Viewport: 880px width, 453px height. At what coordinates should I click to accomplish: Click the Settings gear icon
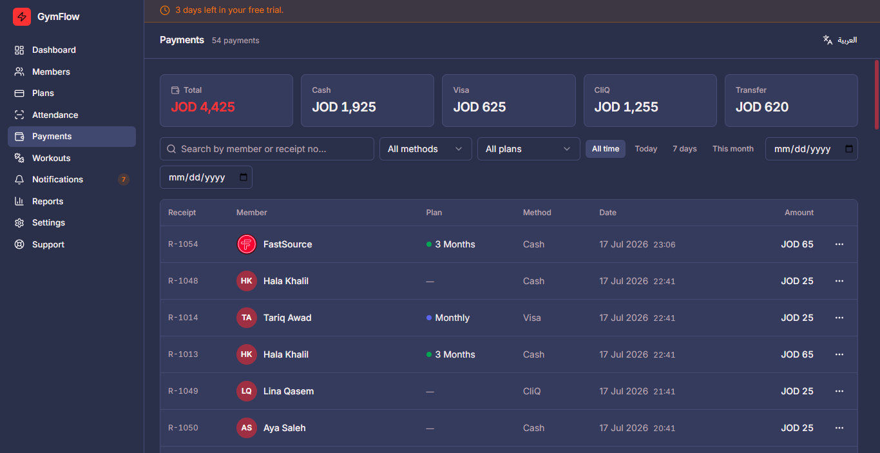[x=19, y=223]
